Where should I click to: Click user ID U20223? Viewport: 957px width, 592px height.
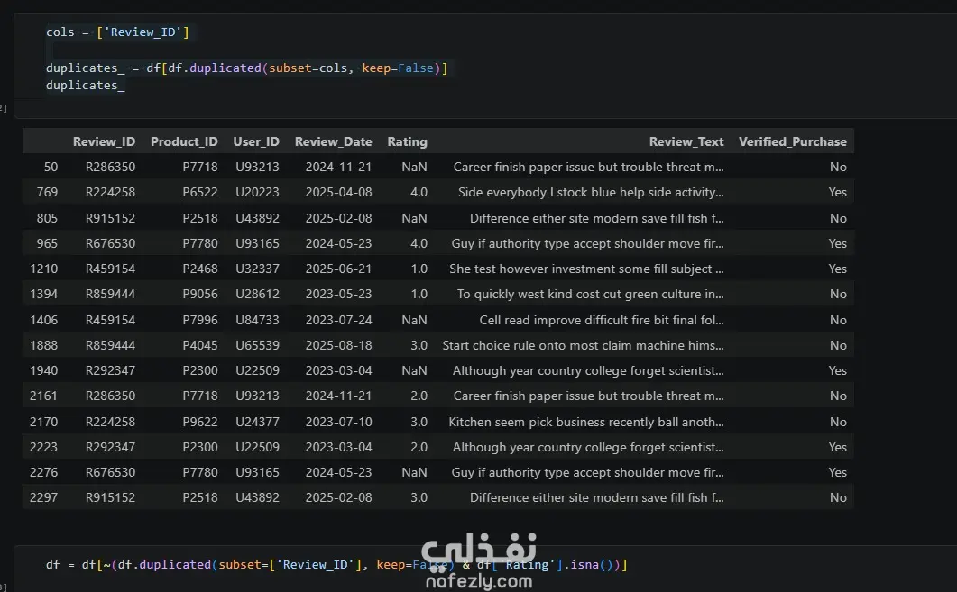pos(258,192)
